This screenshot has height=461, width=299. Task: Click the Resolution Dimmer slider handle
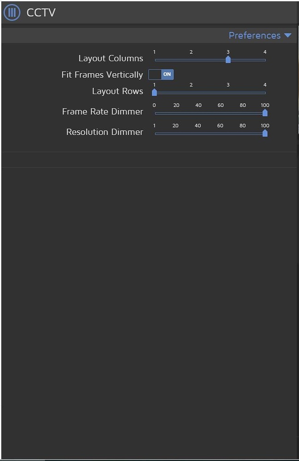coord(264,133)
